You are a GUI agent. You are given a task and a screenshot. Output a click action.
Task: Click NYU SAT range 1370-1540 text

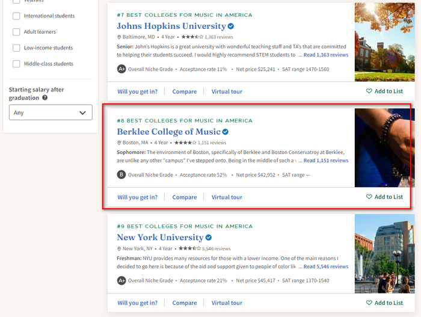coord(306,280)
